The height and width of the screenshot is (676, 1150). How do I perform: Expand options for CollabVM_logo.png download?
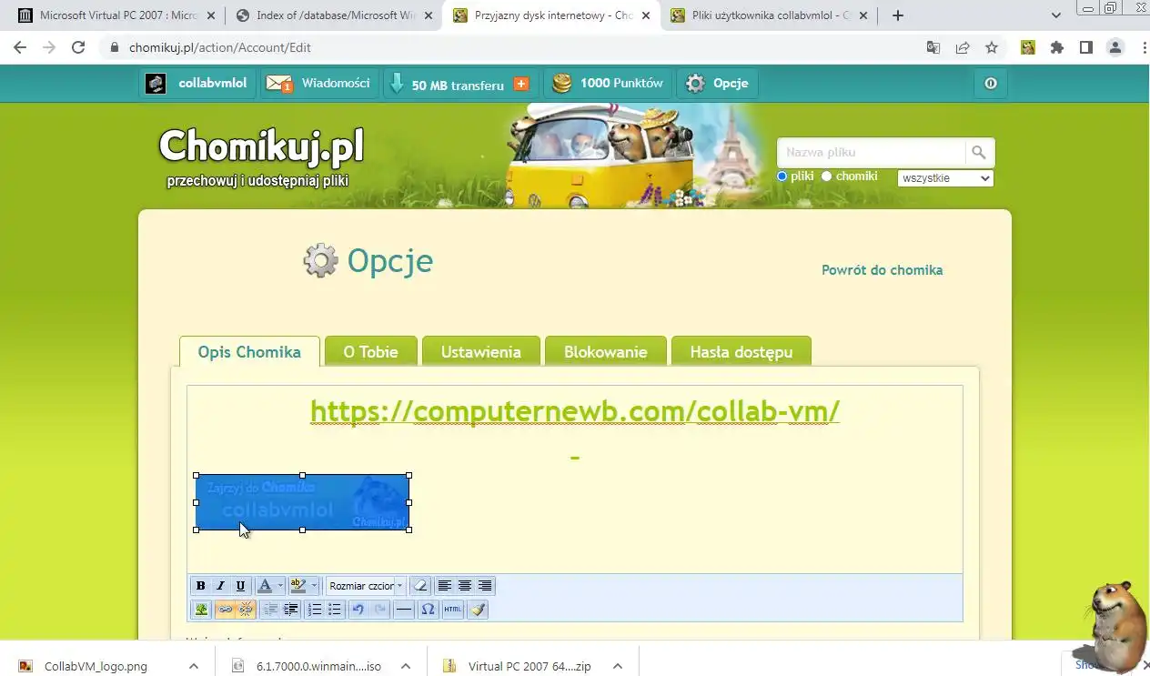[x=194, y=666]
